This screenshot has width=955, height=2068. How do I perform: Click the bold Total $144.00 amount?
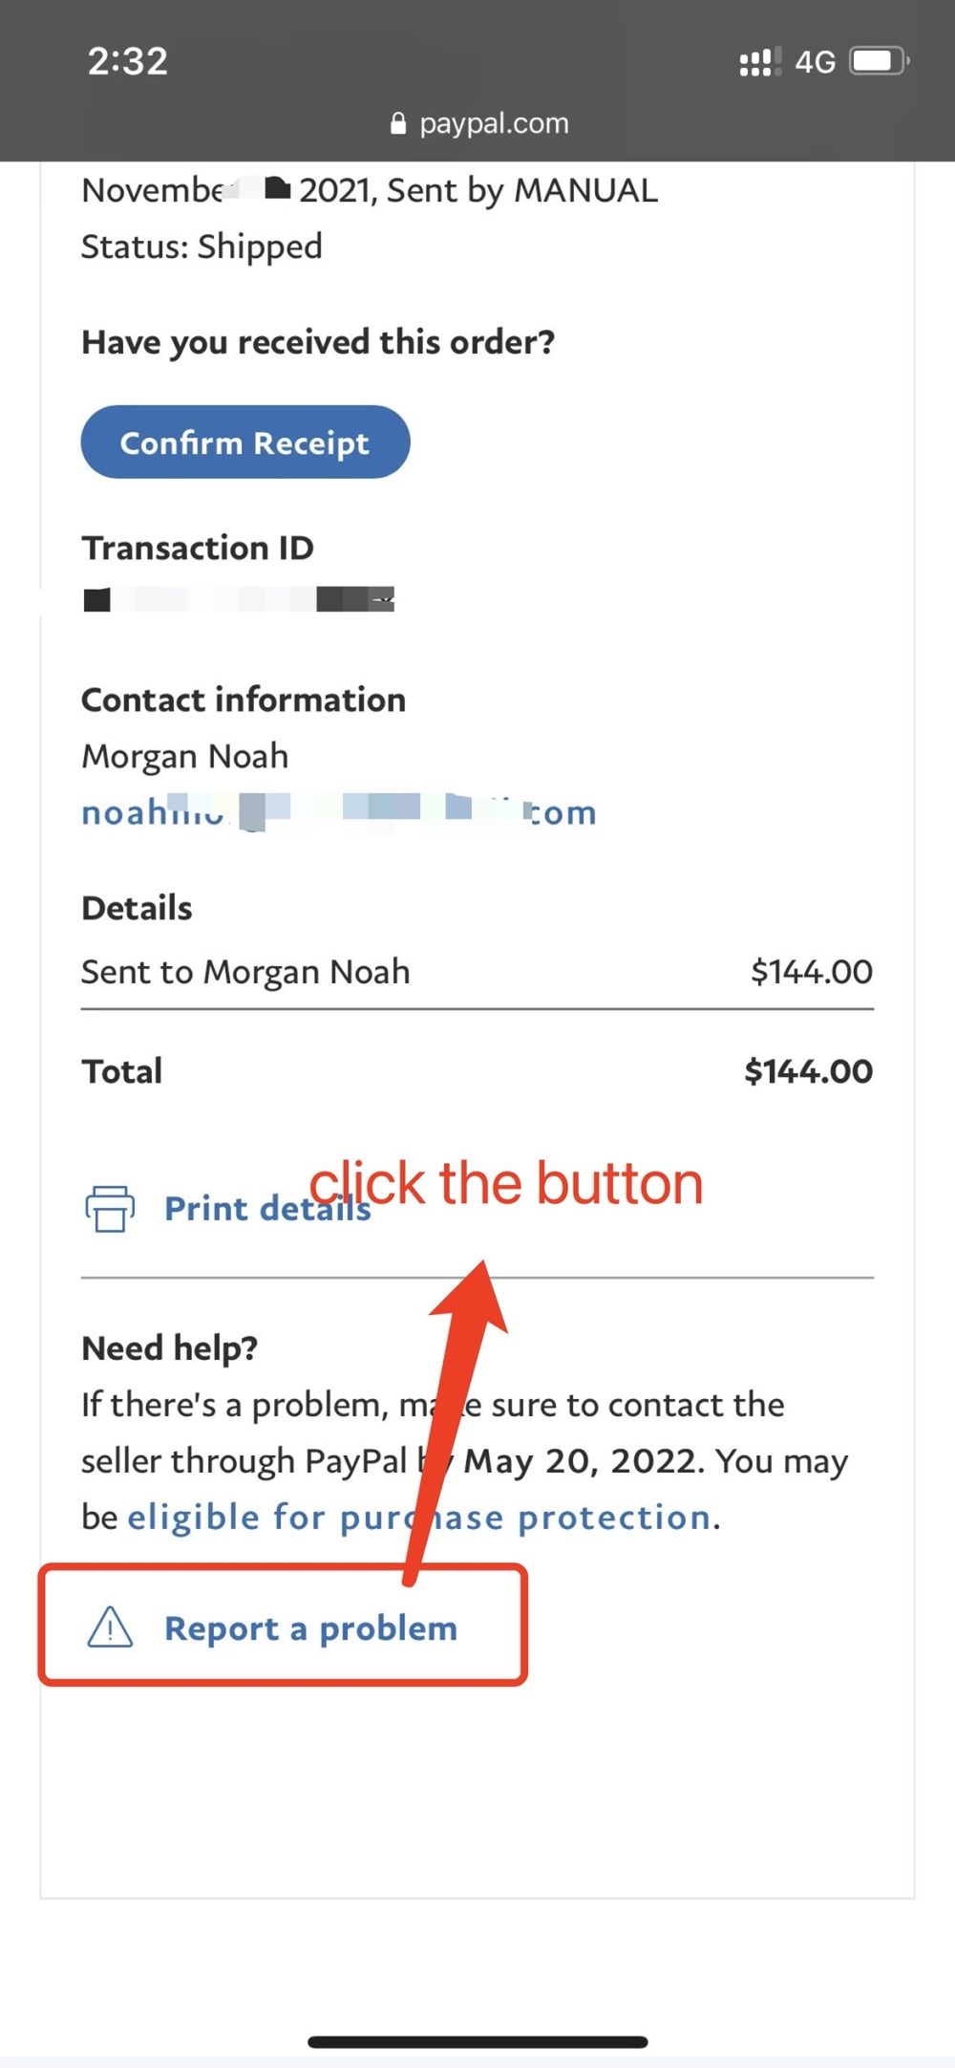[808, 1071]
